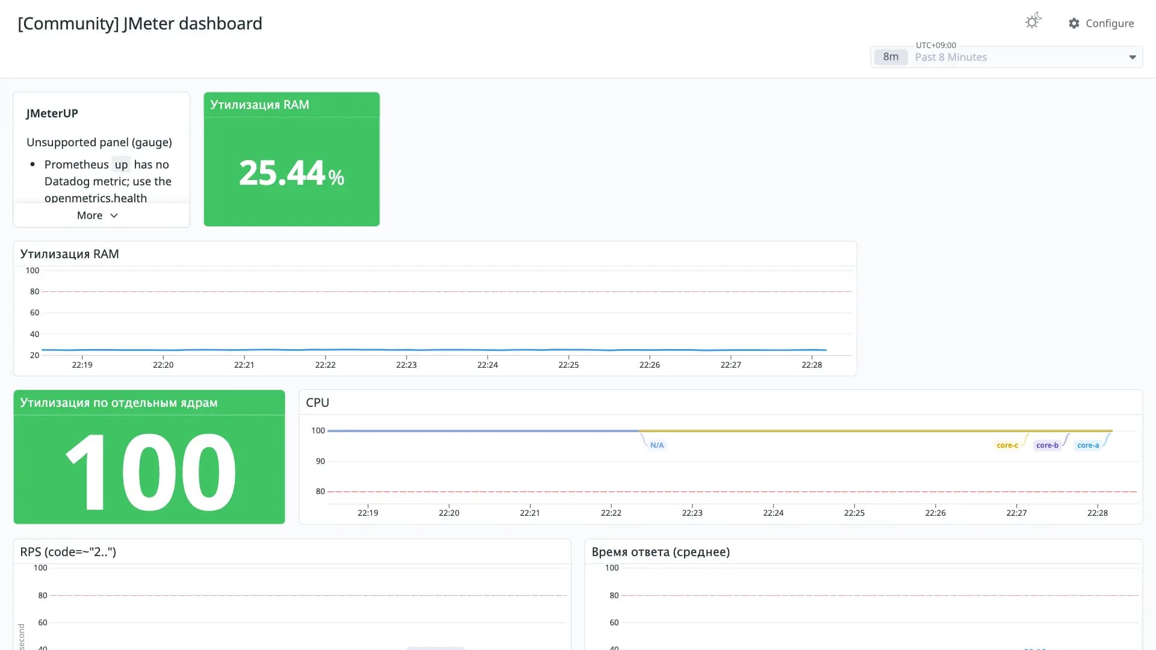Click the 25.44% RAM utilization value
Screen dimensions: 1156x650
[291, 173]
